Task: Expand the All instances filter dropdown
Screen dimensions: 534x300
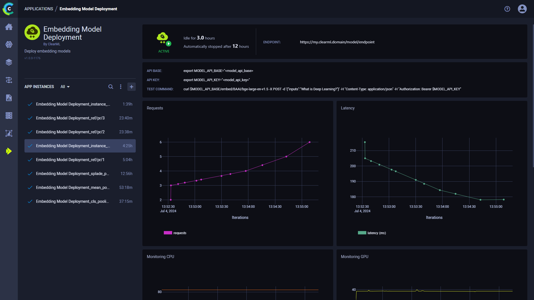Action: 65,87
